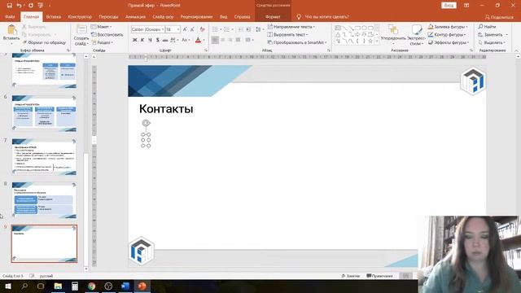Screen dimensions: 521x293
Task: Expand the Макет layout dropdown
Action: click(x=102, y=27)
